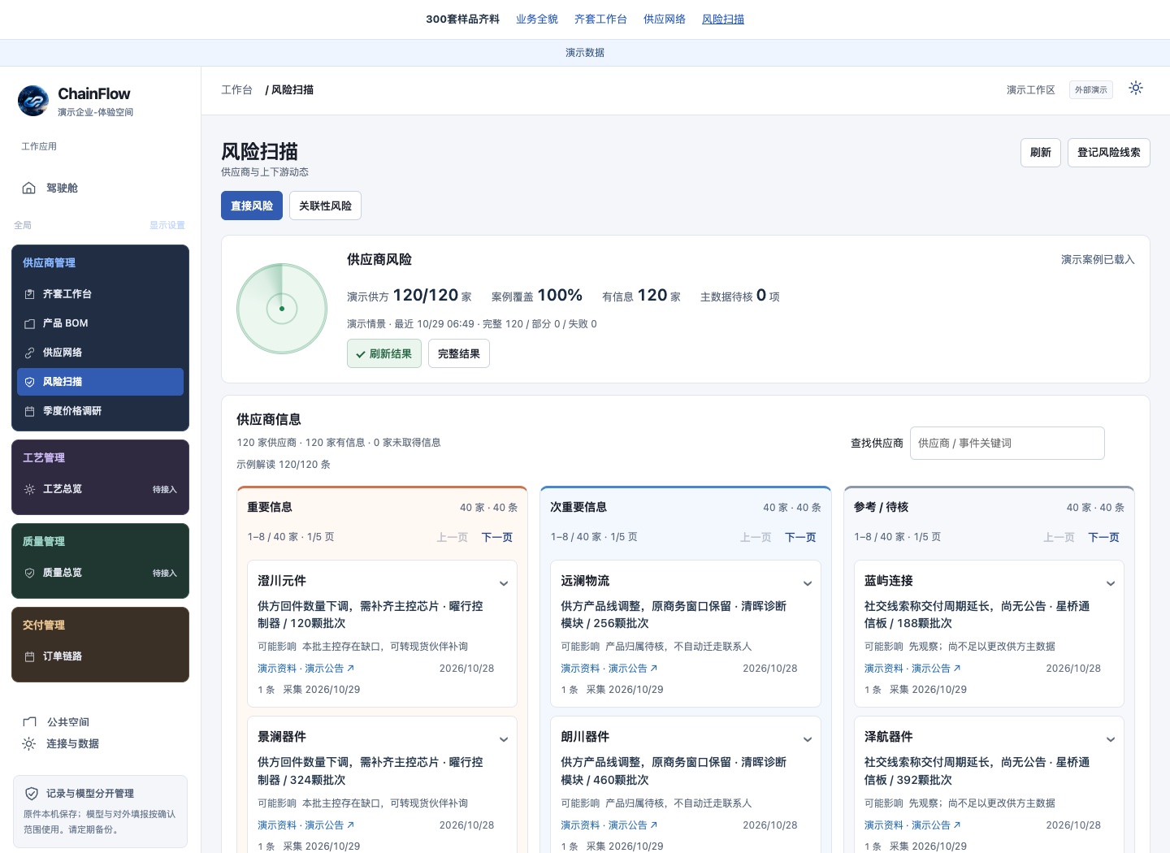Expand the 澄川元件 card
Screen dimensions: 1170x853
504,583
